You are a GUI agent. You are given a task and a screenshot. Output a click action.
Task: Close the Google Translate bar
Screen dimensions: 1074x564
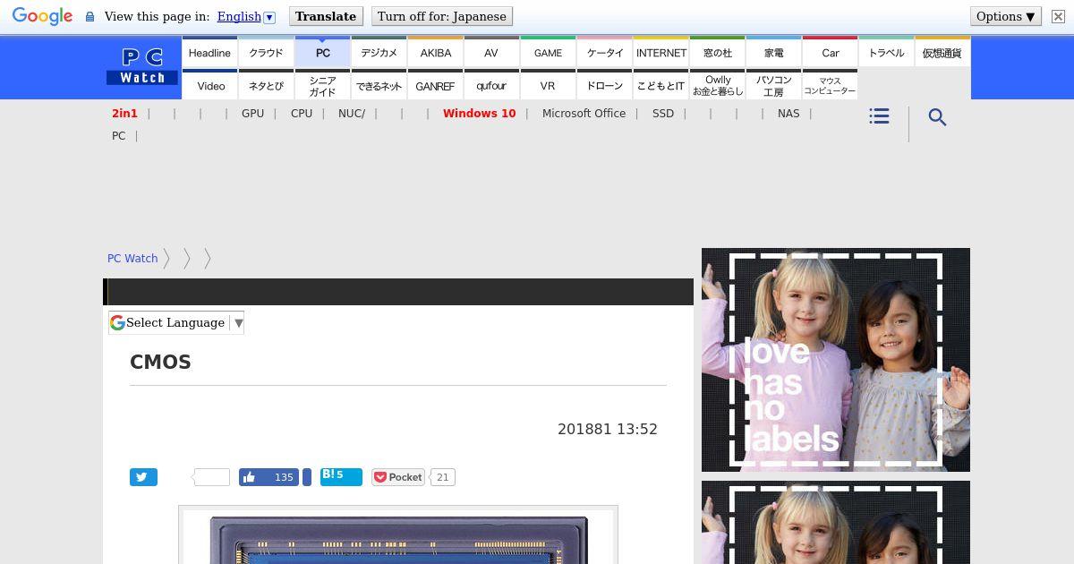pyautogui.click(x=1058, y=16)
